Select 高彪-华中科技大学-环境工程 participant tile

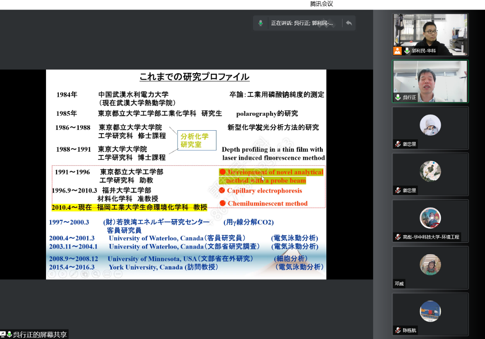pyautogui.click(x=430, y=221)
